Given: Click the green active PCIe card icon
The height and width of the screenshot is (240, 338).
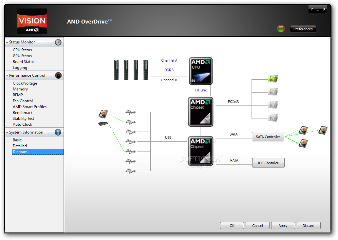Looking at the screenshot, I should pos(273,78).
